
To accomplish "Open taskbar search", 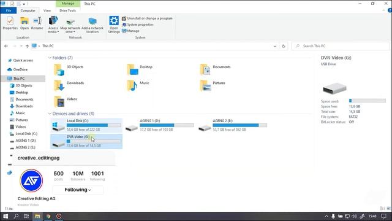I will tap(17, 216).
